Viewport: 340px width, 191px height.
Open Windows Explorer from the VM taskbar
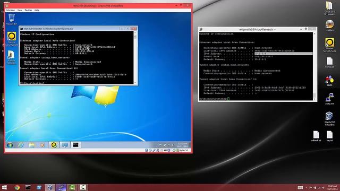pyautogui.click(x=32, y=145)
